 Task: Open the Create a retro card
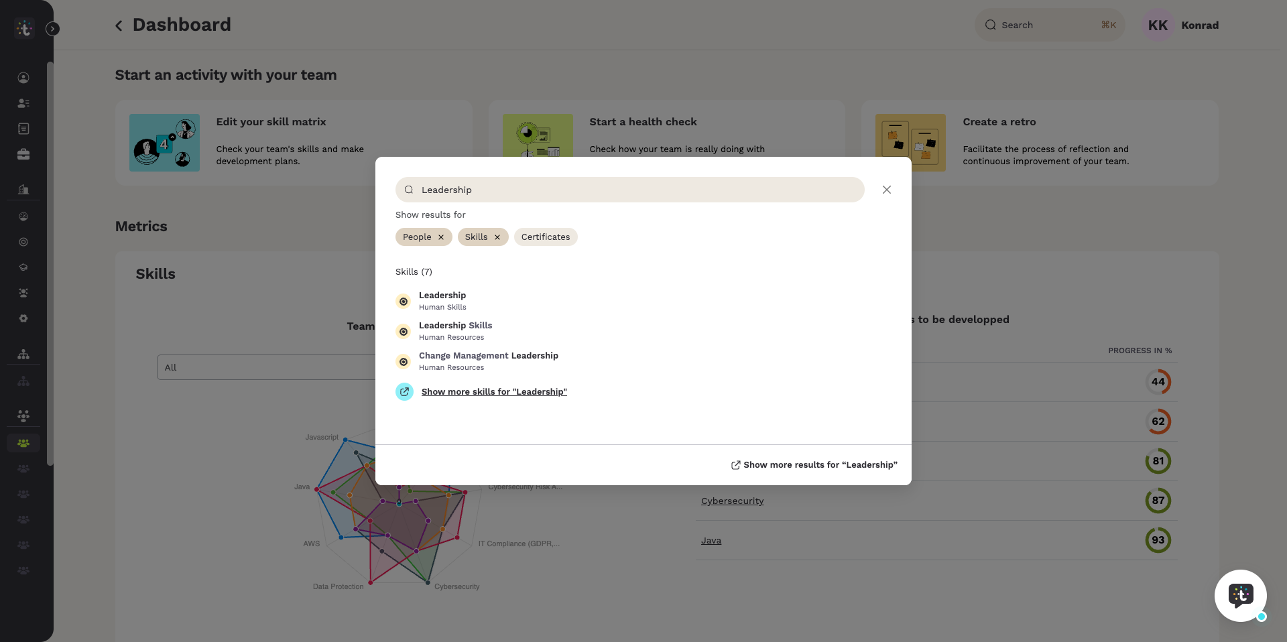(x=1040, y=143)
